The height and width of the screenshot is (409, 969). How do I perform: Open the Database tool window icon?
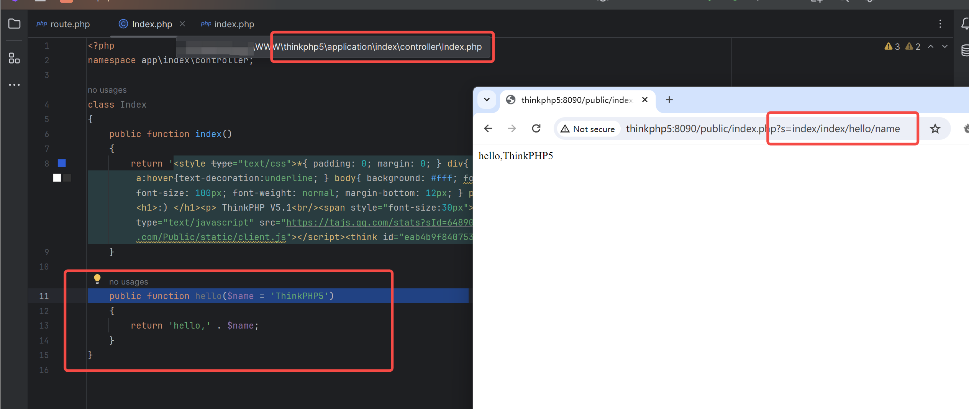[x=965, y=50]
